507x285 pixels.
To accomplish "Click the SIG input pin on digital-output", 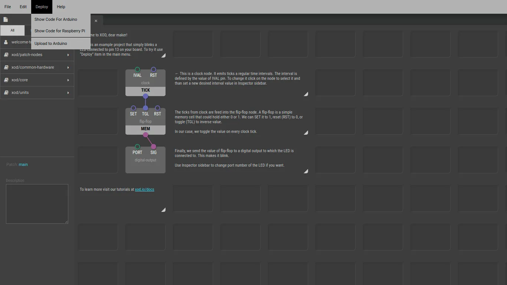I will pos(154,146).
